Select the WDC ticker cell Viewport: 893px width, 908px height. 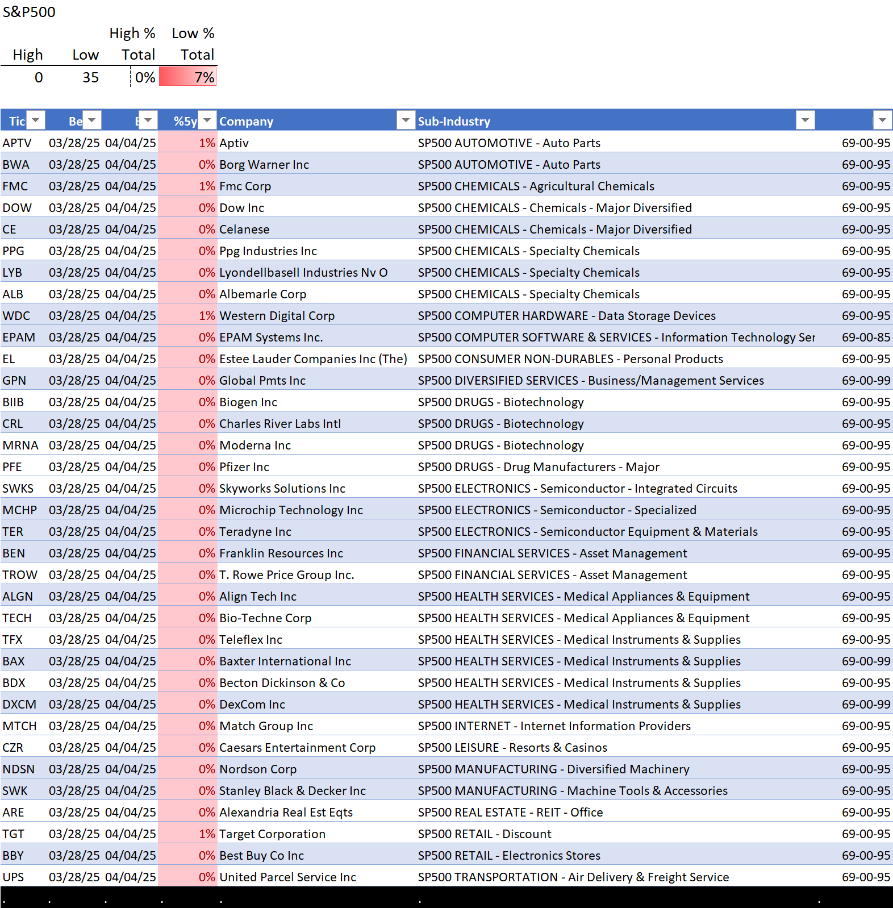23,315
